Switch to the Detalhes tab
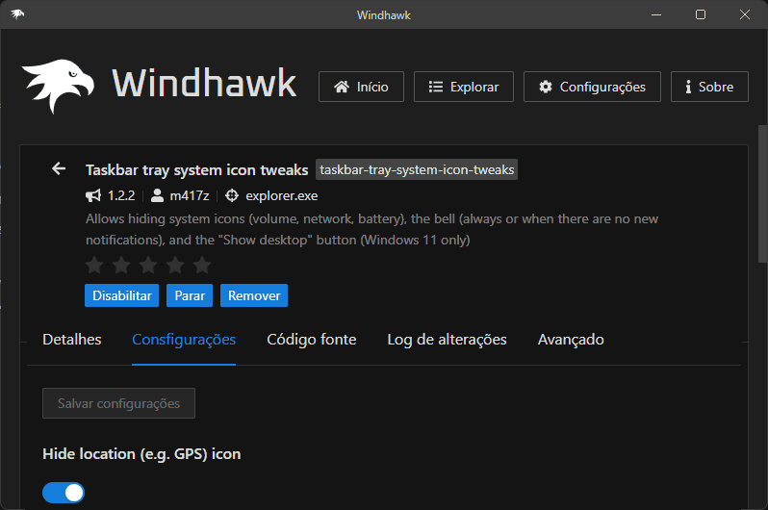The width and height of the screenshot is (768, 510). click(72, 340)
